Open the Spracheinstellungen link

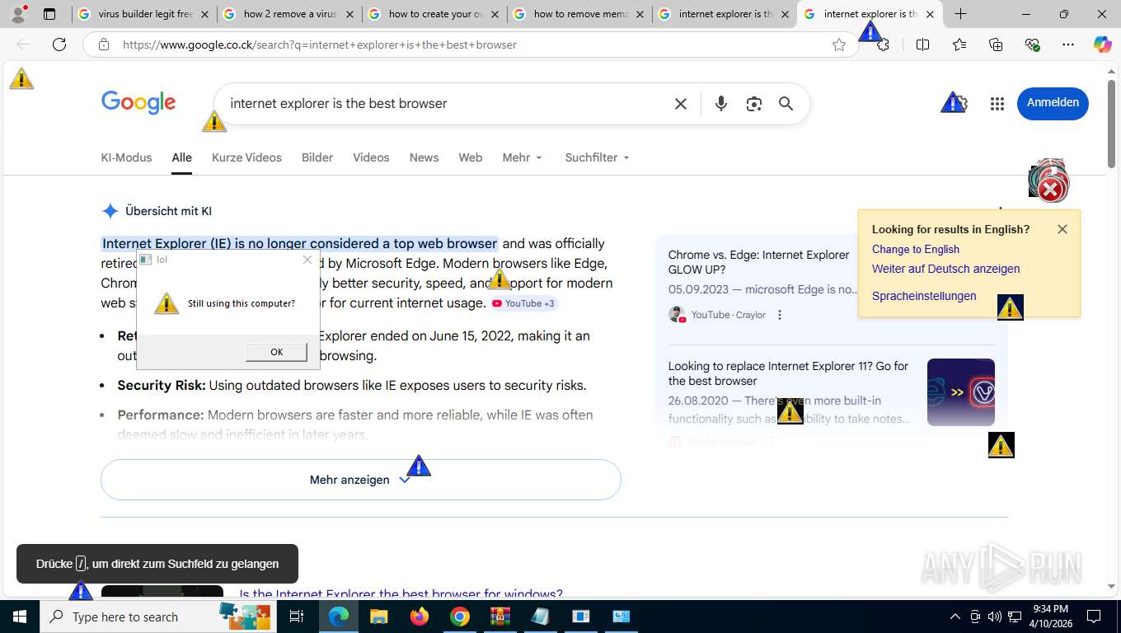(924, 296)
